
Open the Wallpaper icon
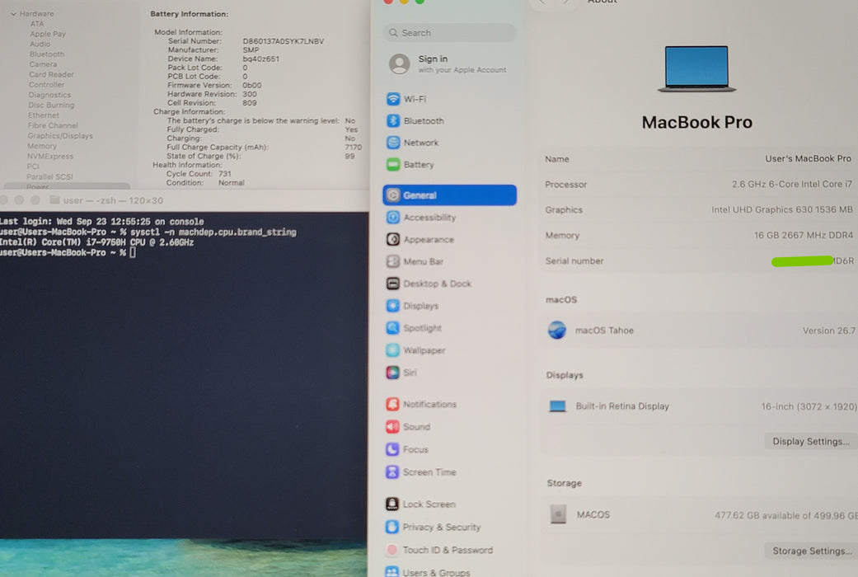(393, 349)
